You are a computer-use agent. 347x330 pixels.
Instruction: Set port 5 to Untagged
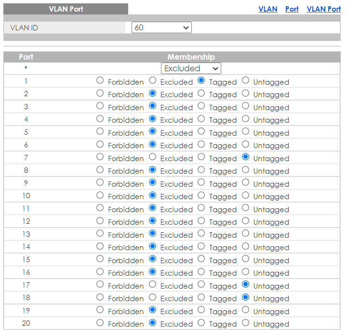pos(245,131)
